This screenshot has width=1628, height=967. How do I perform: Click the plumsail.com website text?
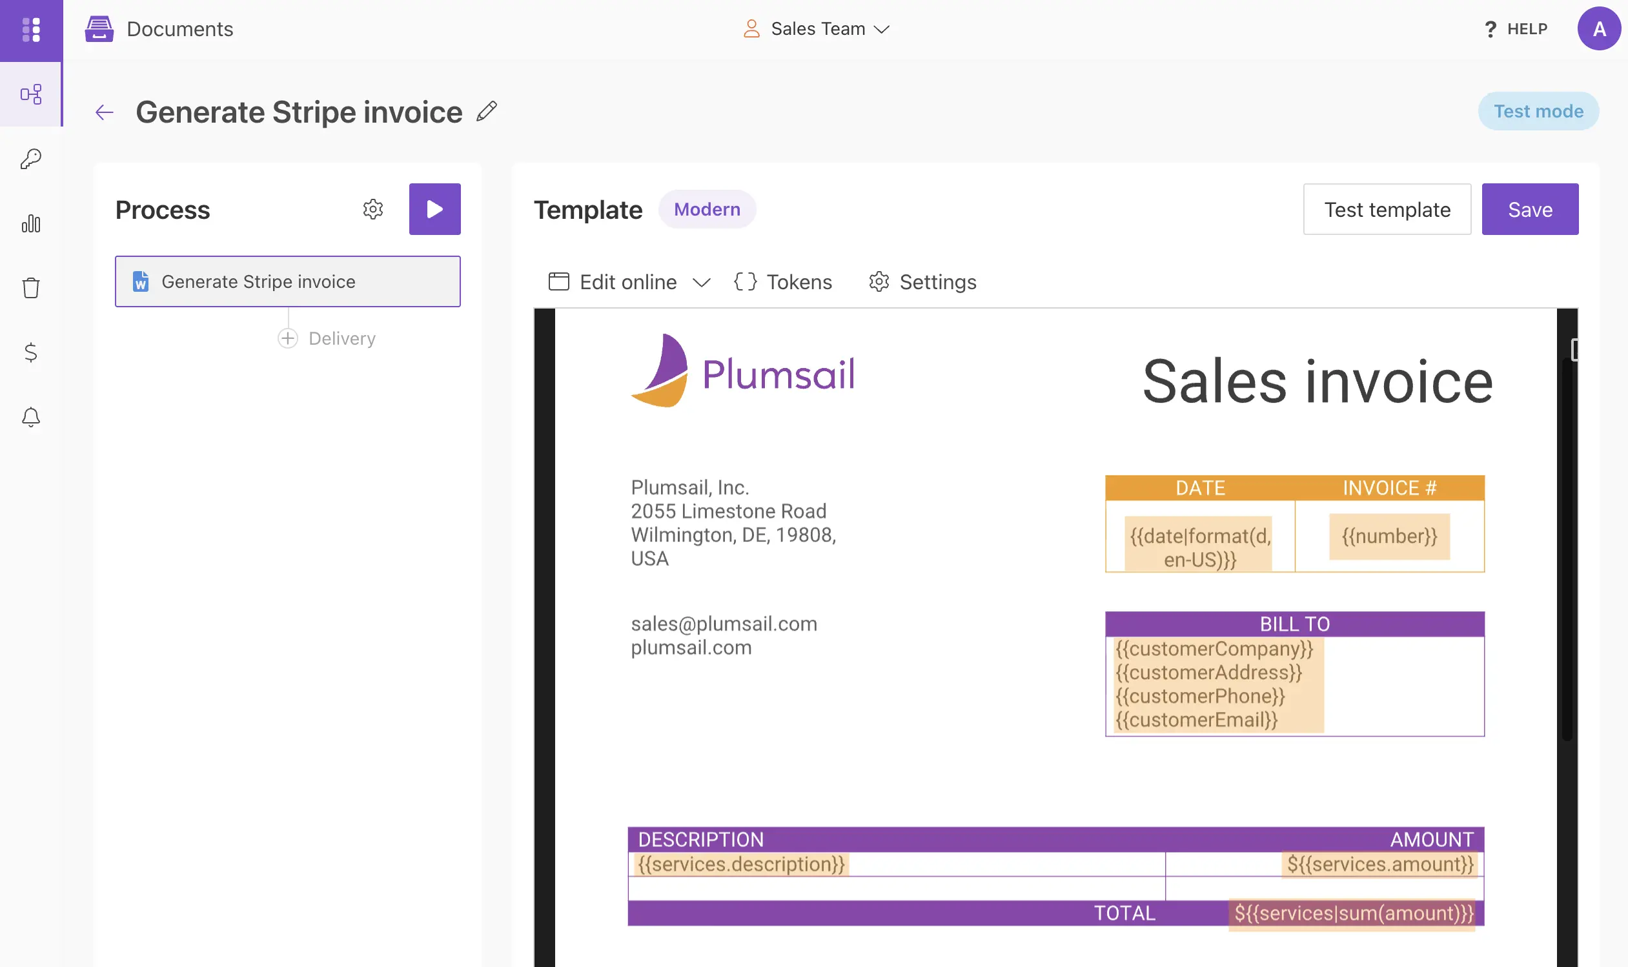(691, 647)
